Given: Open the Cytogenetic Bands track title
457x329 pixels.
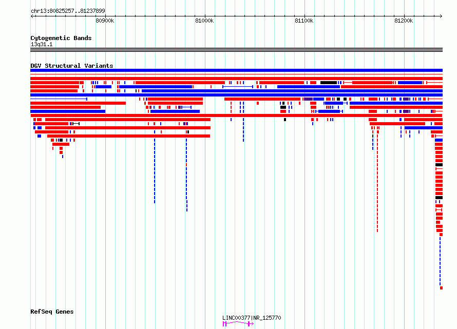Looking at the screenshot, I should point(61,38).
